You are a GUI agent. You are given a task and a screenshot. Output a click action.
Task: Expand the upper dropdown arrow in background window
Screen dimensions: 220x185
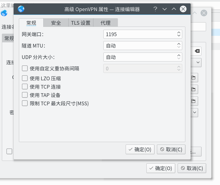(x=197, y=62)
